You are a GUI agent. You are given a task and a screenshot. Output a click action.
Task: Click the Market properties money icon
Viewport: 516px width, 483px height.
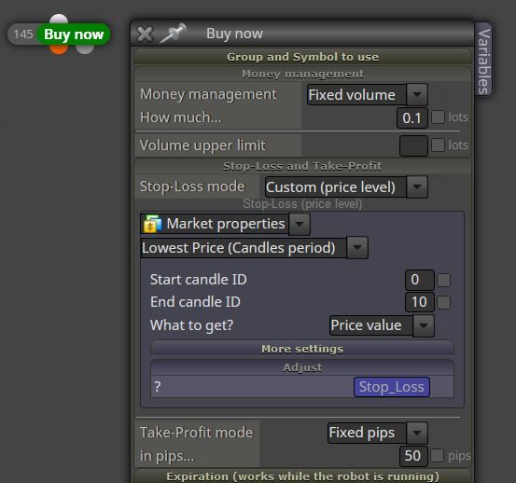pyautogui.click(x=152, y=224)
